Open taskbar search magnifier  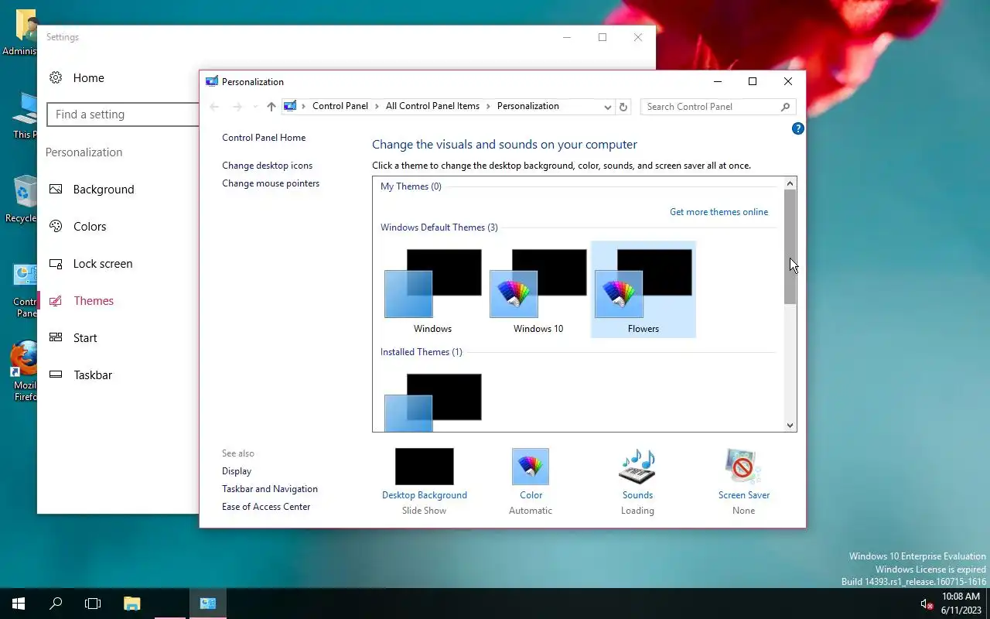coord(56,604)
